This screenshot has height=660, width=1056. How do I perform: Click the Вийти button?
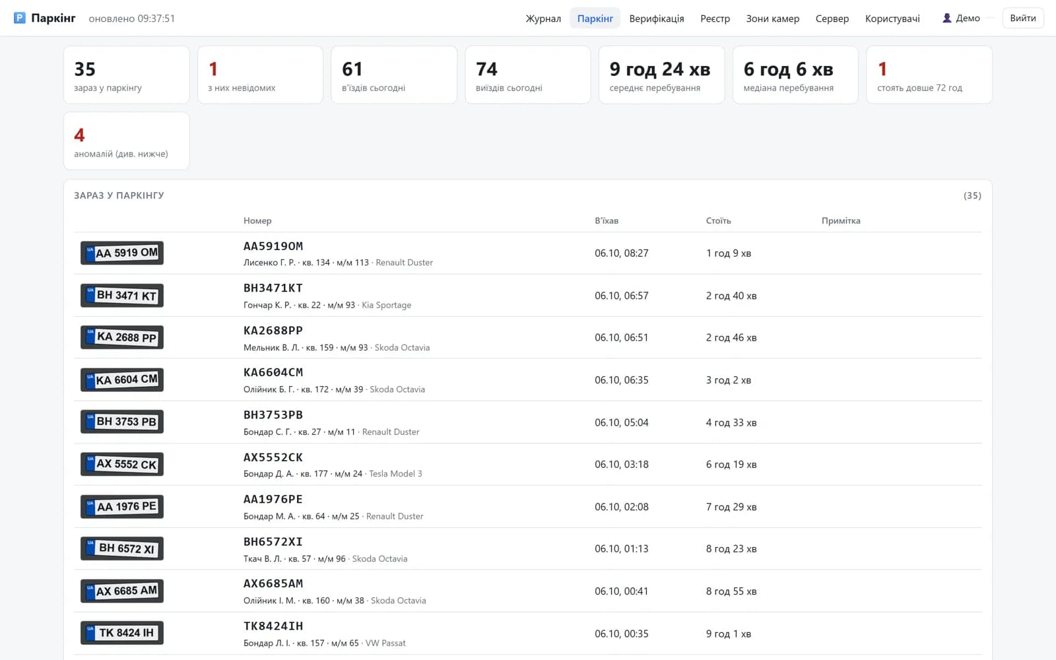pyautogui.click(x=1022, y=18)
